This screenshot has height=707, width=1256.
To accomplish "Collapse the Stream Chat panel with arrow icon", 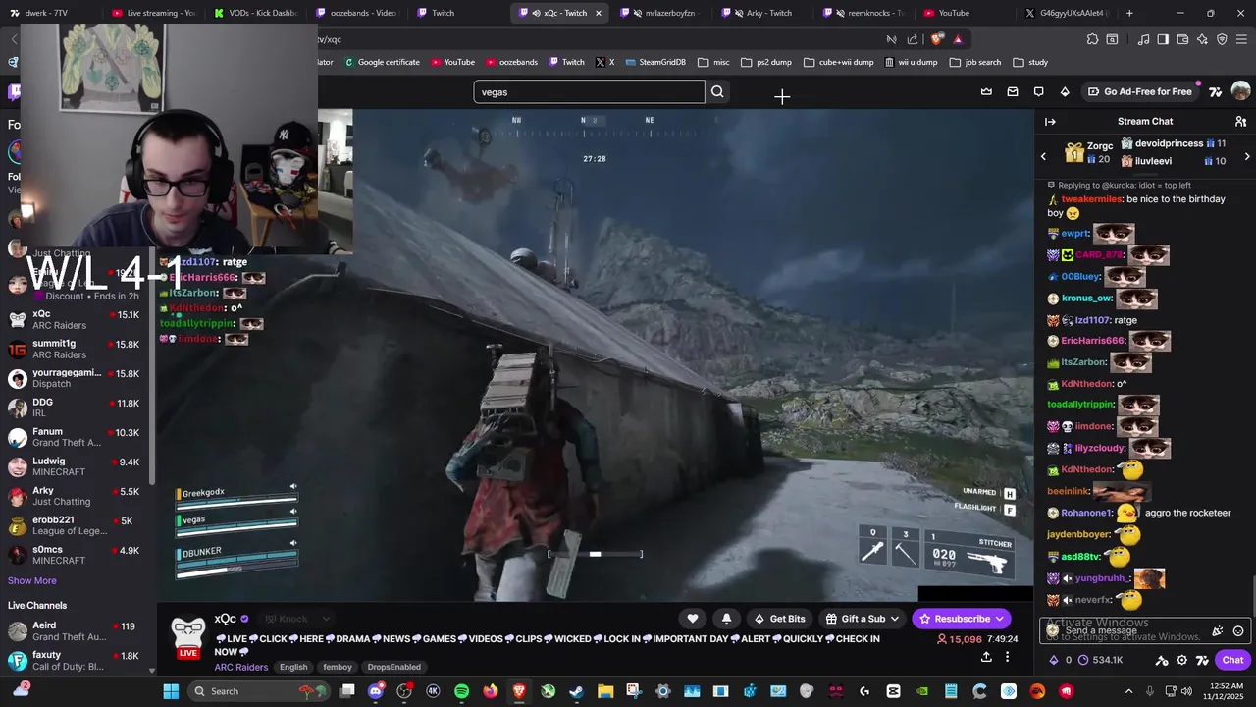I will pyautogui.click(x=1050, y=121).
